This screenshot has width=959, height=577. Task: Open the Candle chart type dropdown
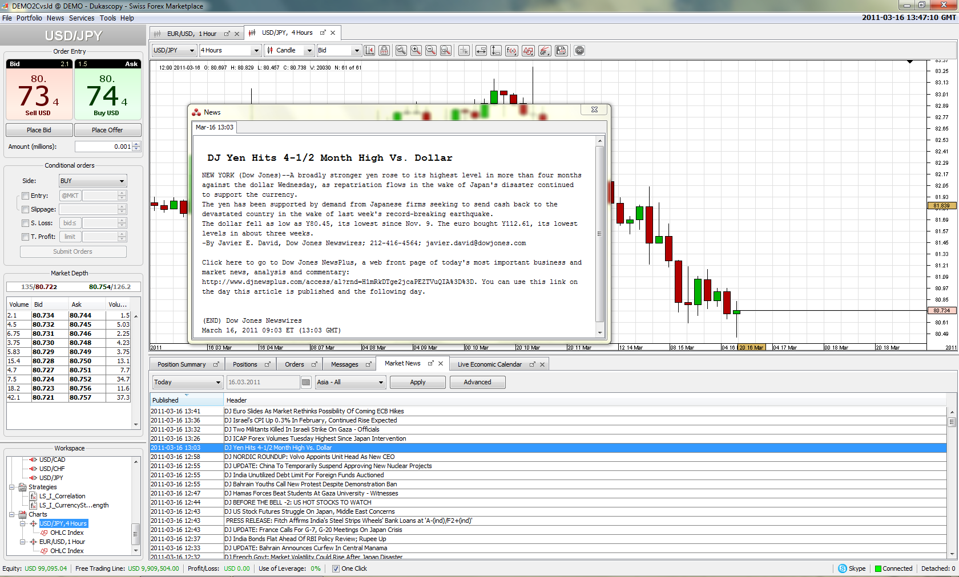(289, 50)
